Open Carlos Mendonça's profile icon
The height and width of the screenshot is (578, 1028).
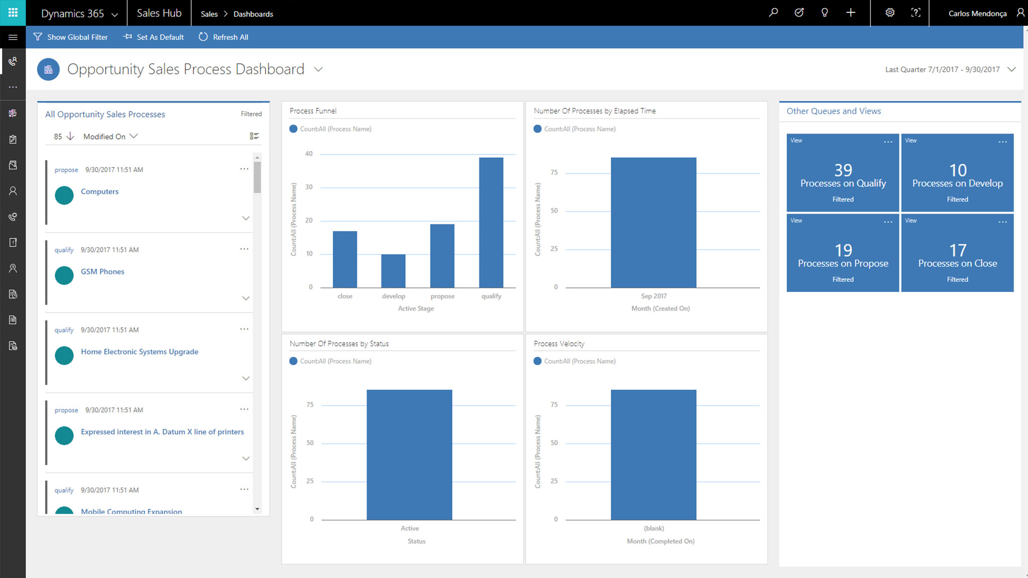1019,13
